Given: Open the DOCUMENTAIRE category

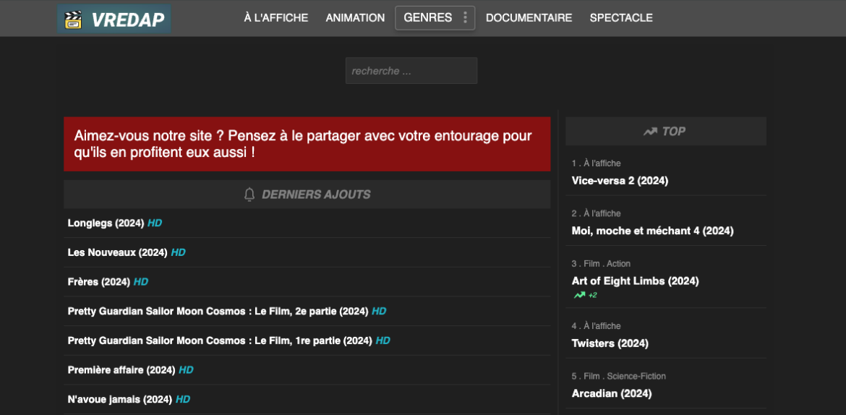Looking at the screenshot, I should (529, 18).
